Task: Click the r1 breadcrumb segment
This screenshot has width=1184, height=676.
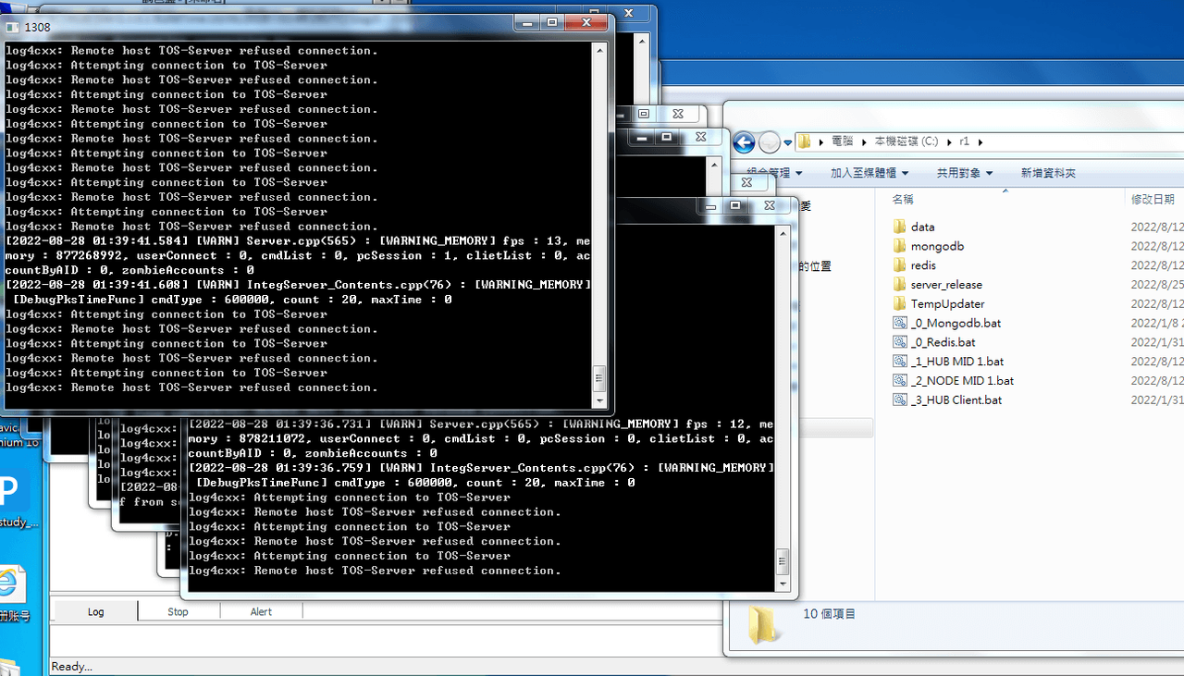Action: coord(965,141)
